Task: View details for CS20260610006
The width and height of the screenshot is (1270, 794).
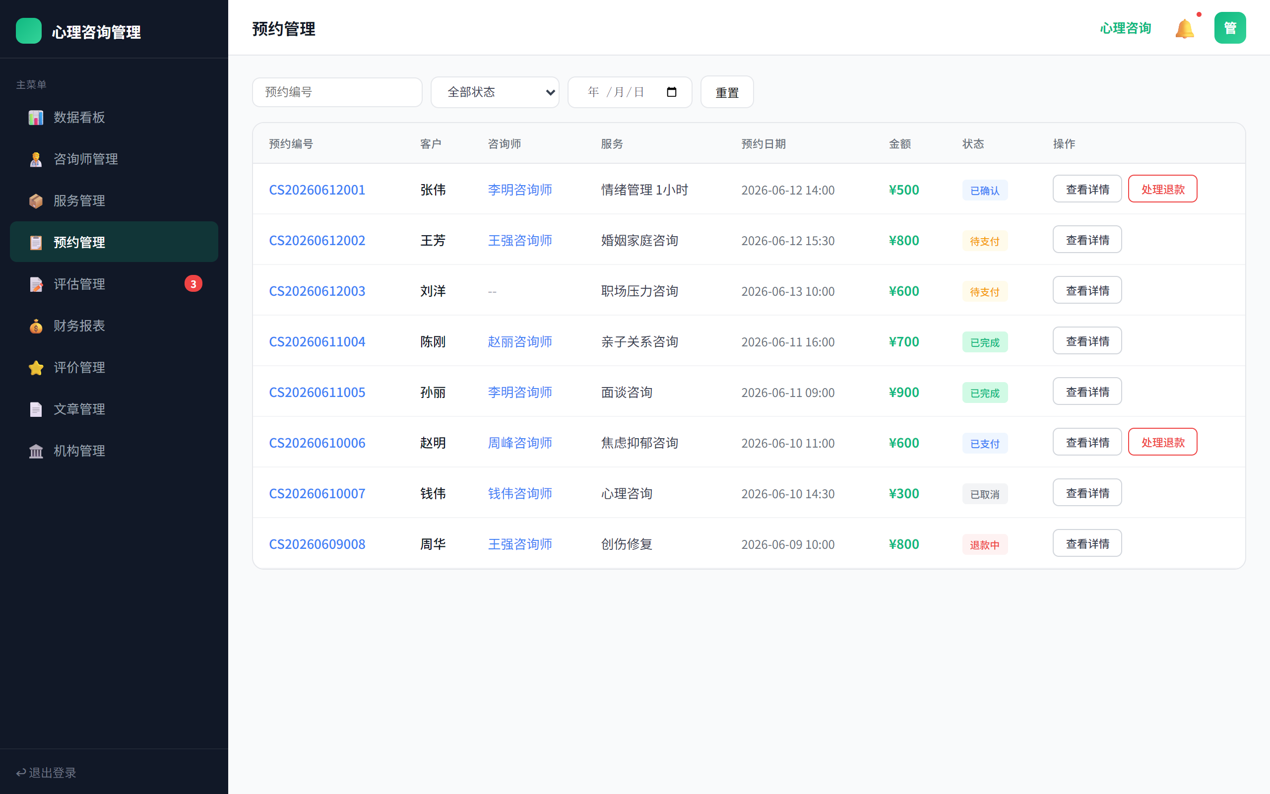Action: pos(1087,442)
